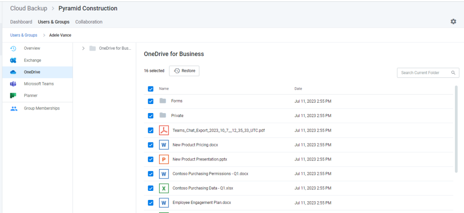Click the Cloud Backup breadcrumb
The width and height of the screenshot is (464, 213).
29,8
